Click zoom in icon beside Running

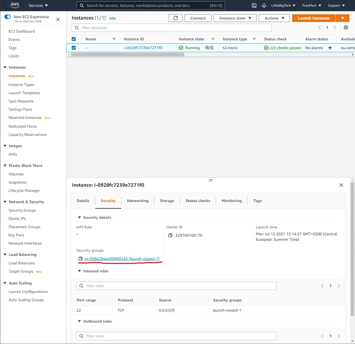click(x=207, y=48)
